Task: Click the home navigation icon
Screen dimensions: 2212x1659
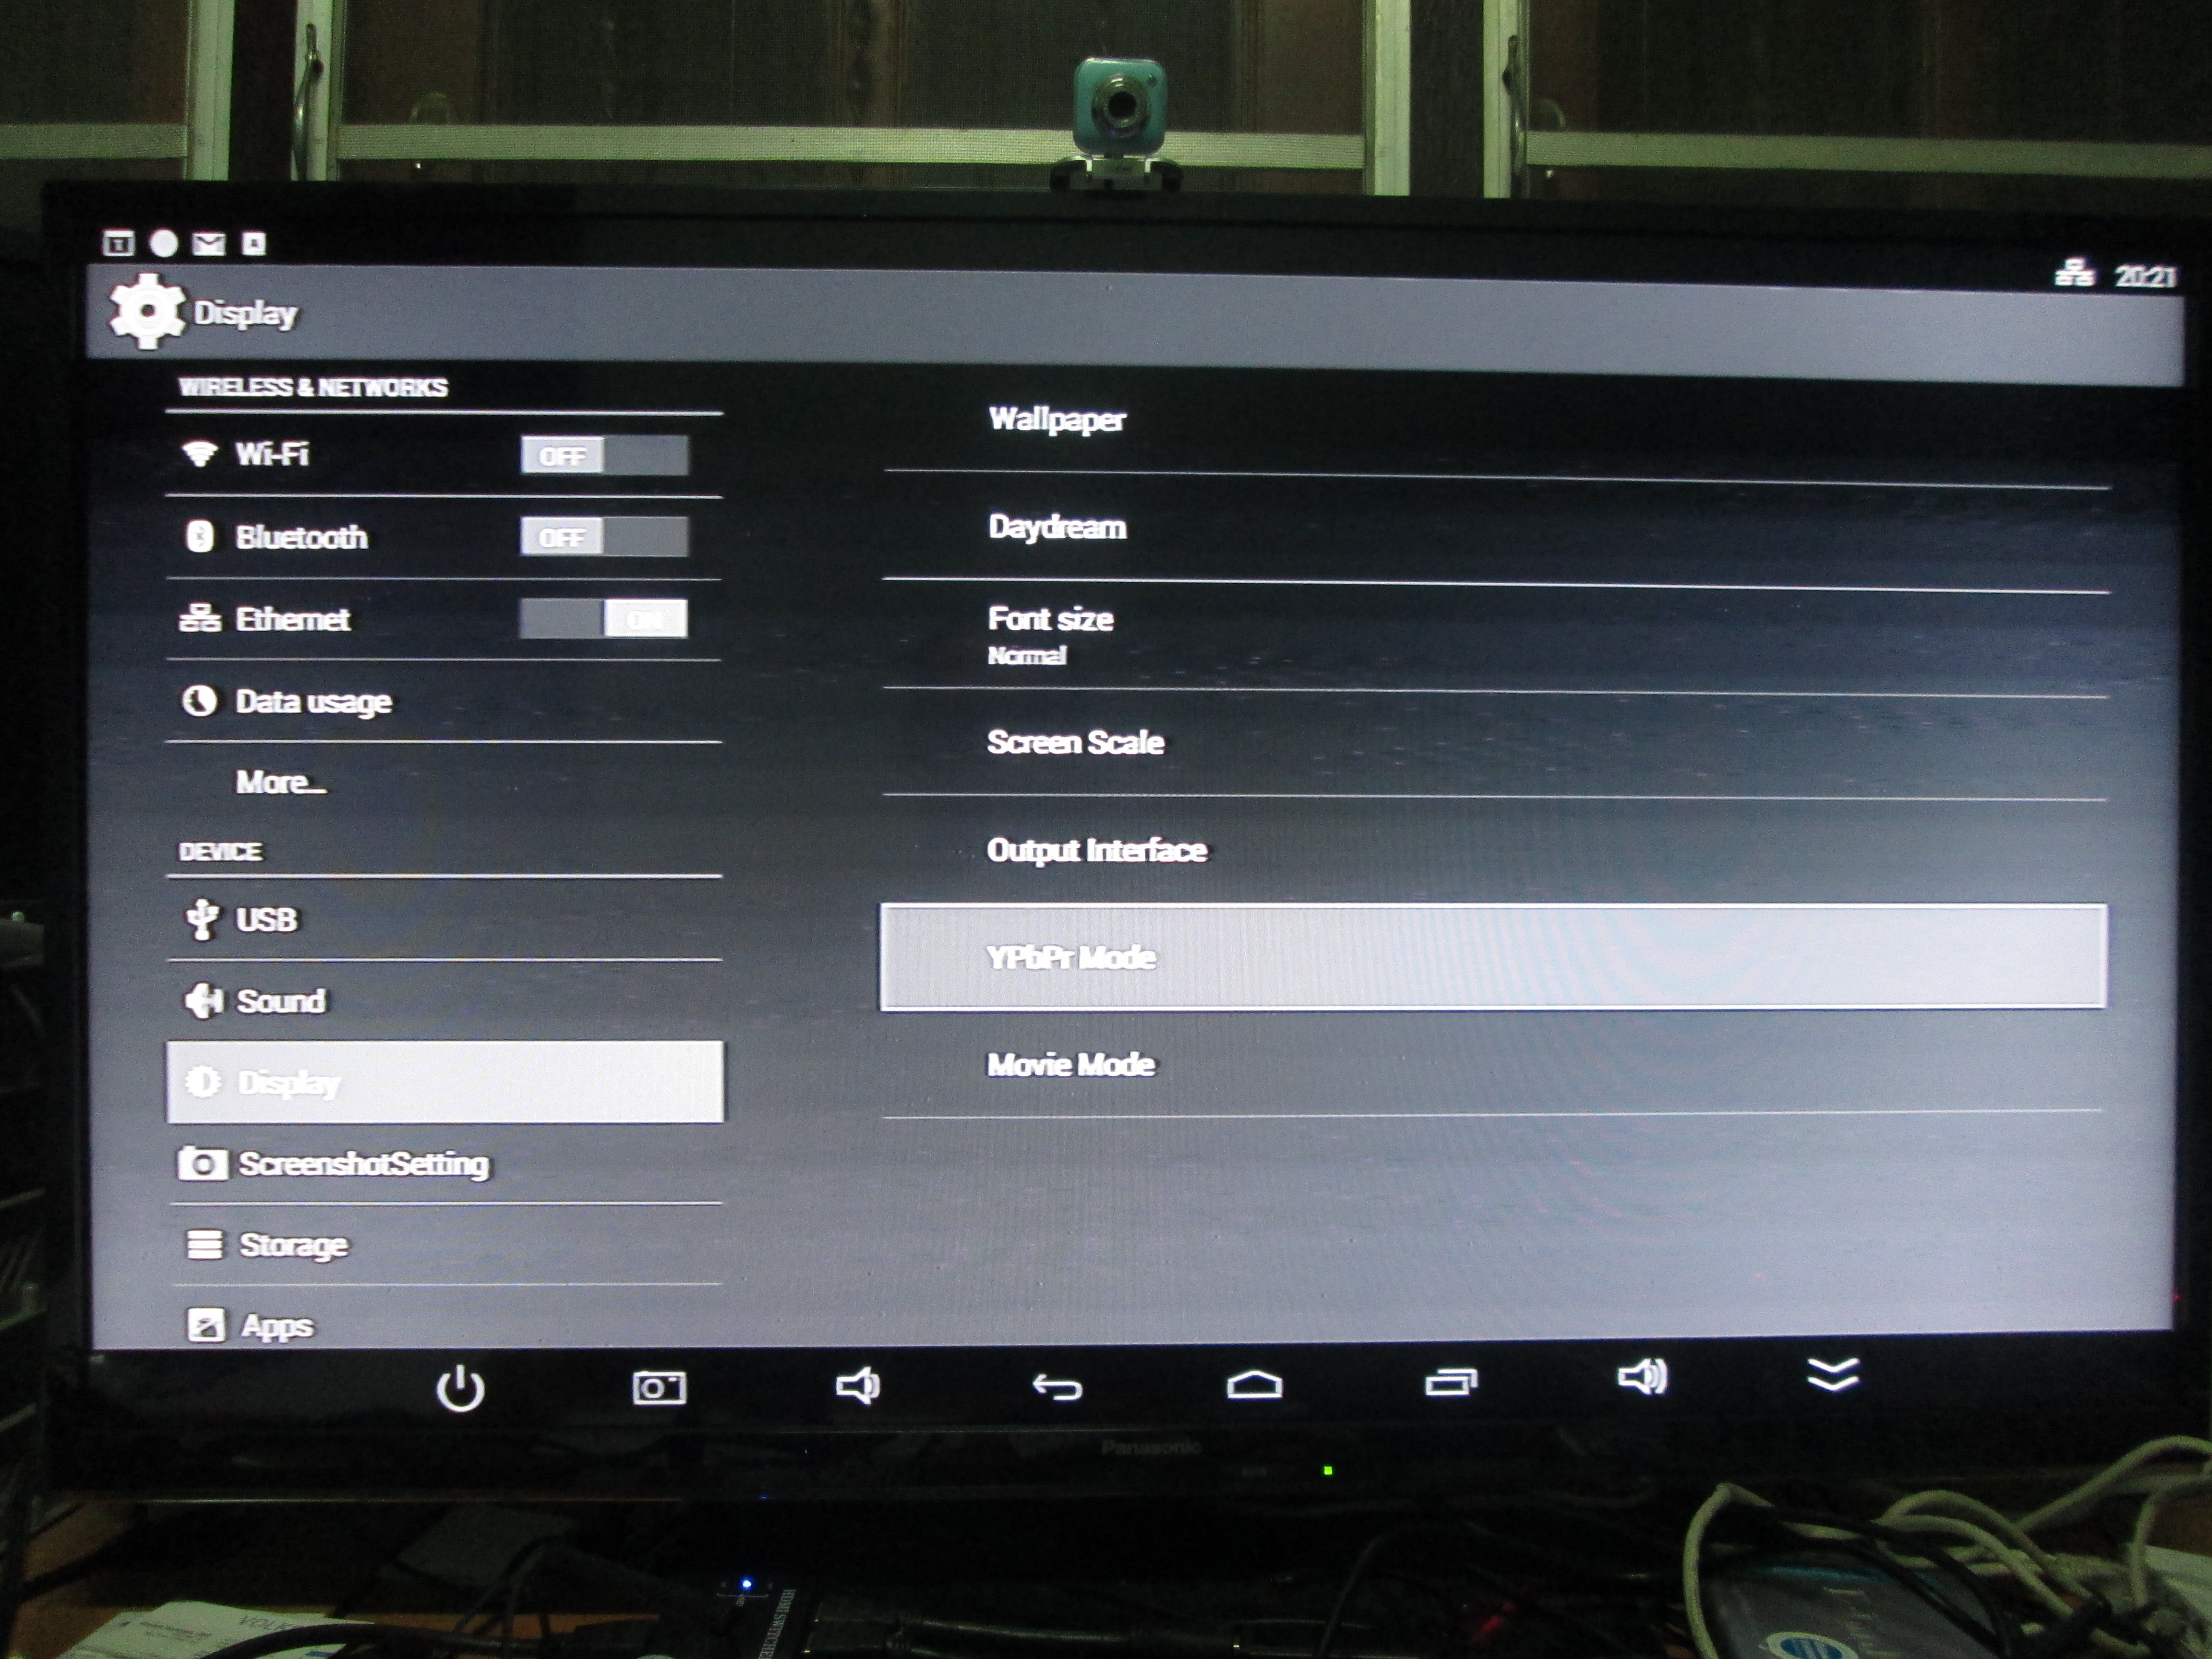Action: click(x=1254, y=1384)
